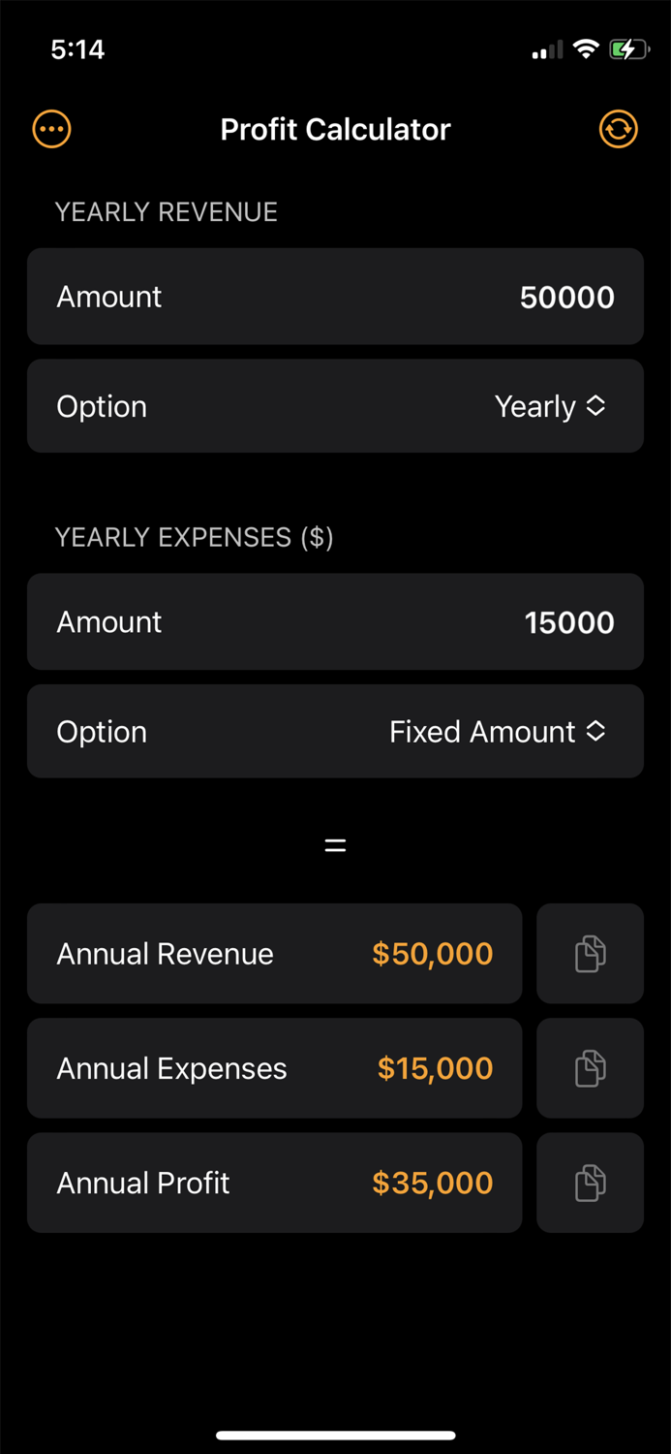Open the Yearly revenue option dropdown
The image size is (671, 1454).
tap(550, 406)
